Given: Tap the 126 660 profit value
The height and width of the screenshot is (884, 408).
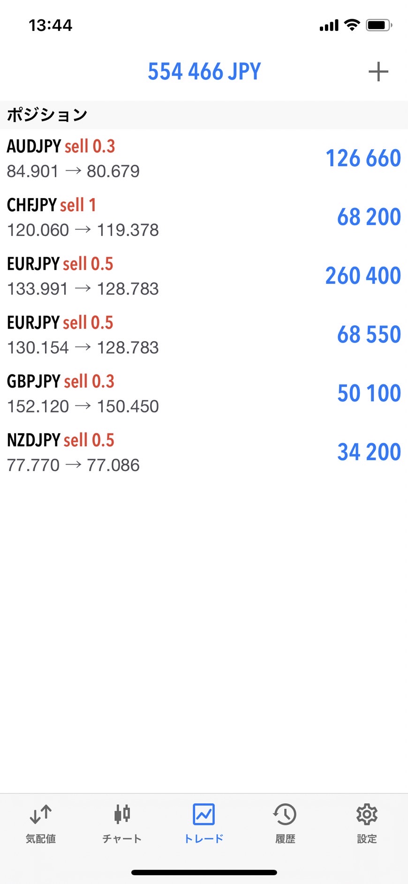Looking at the screenshot, I should (x=363, y=159).
